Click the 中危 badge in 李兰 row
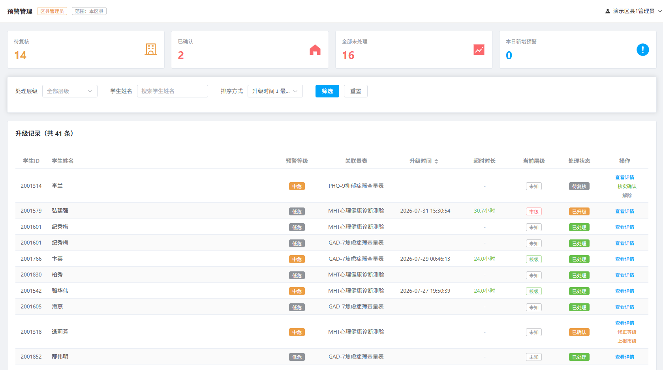 pyautogui.click(x=297, y=186)
